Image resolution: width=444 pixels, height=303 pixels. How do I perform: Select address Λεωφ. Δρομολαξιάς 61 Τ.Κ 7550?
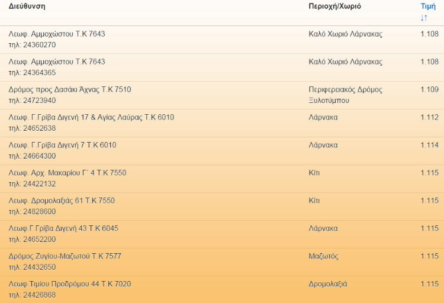62,201
